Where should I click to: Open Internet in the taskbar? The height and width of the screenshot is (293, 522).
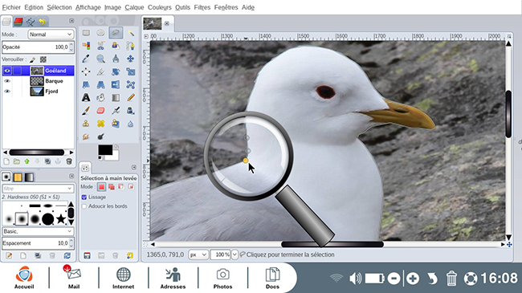point(123,278)
